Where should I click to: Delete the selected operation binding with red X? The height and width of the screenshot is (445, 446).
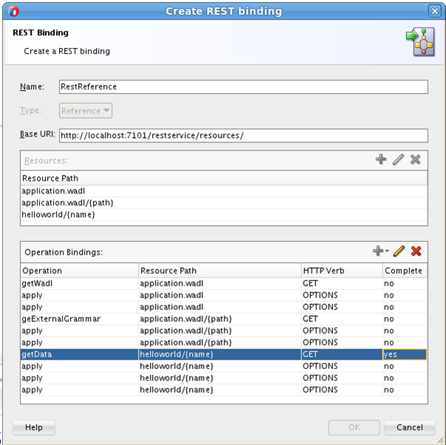click(x=416, y=251)
